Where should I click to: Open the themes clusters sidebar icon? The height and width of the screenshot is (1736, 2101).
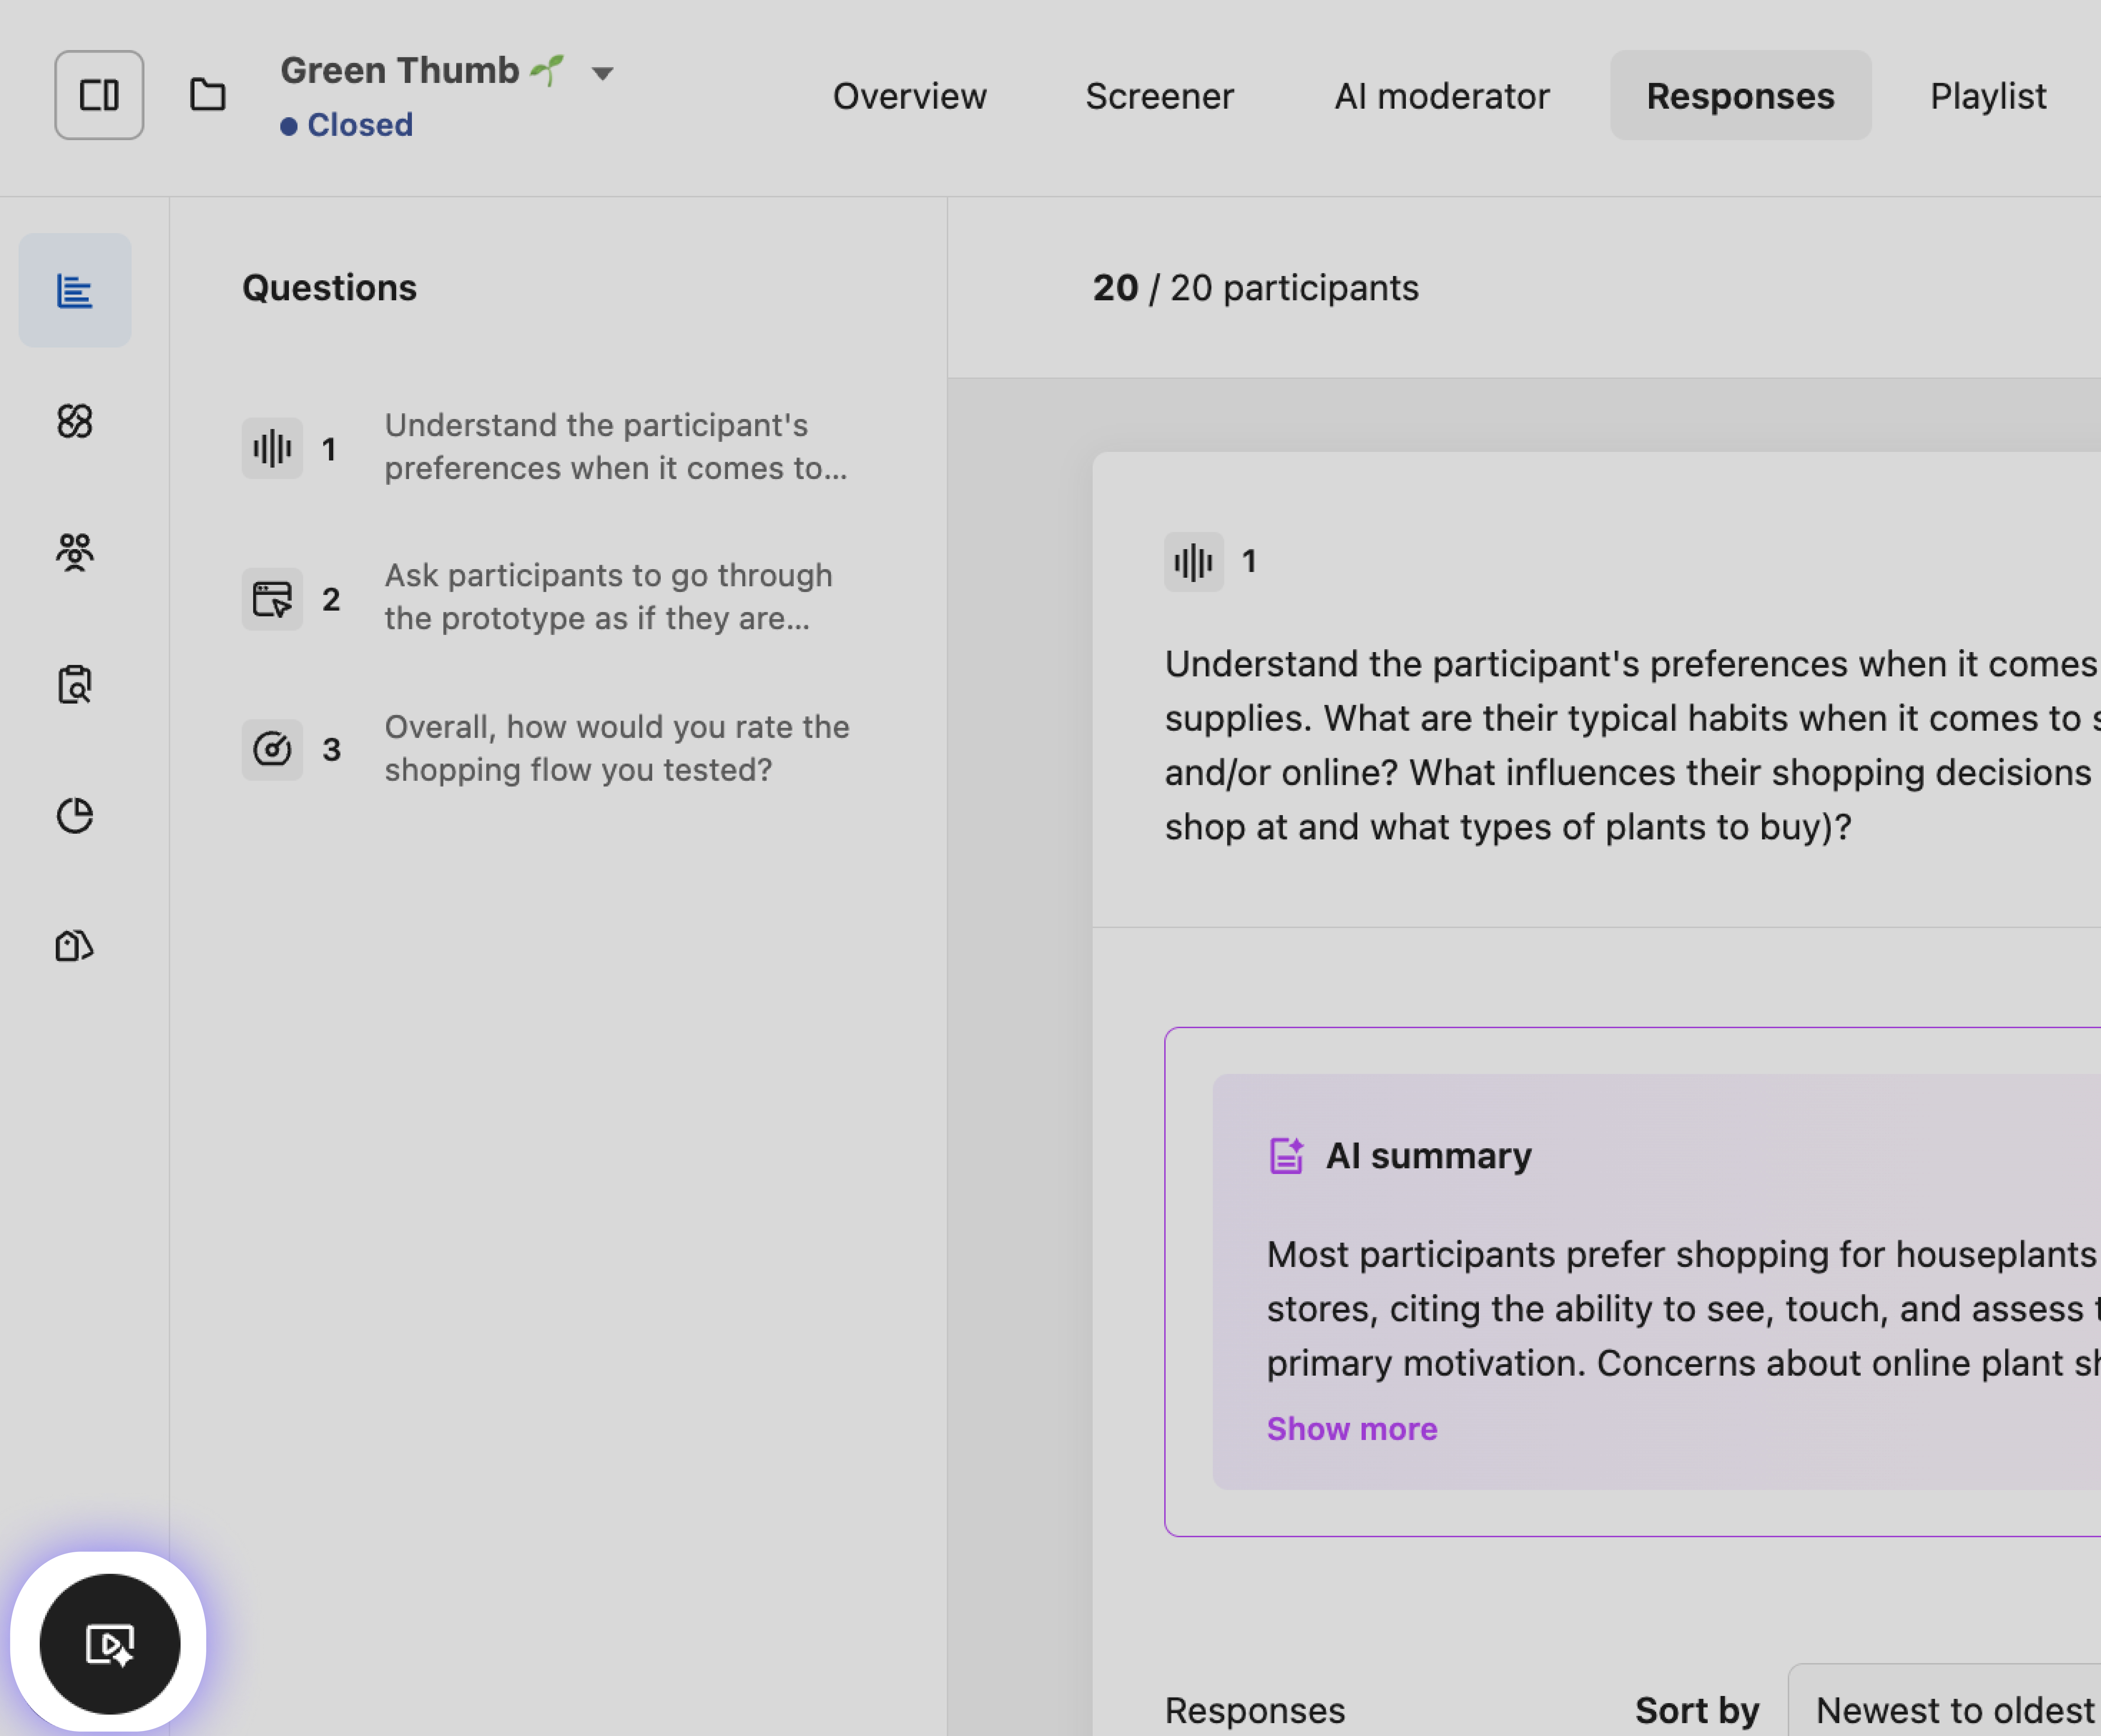coord(75,421)
